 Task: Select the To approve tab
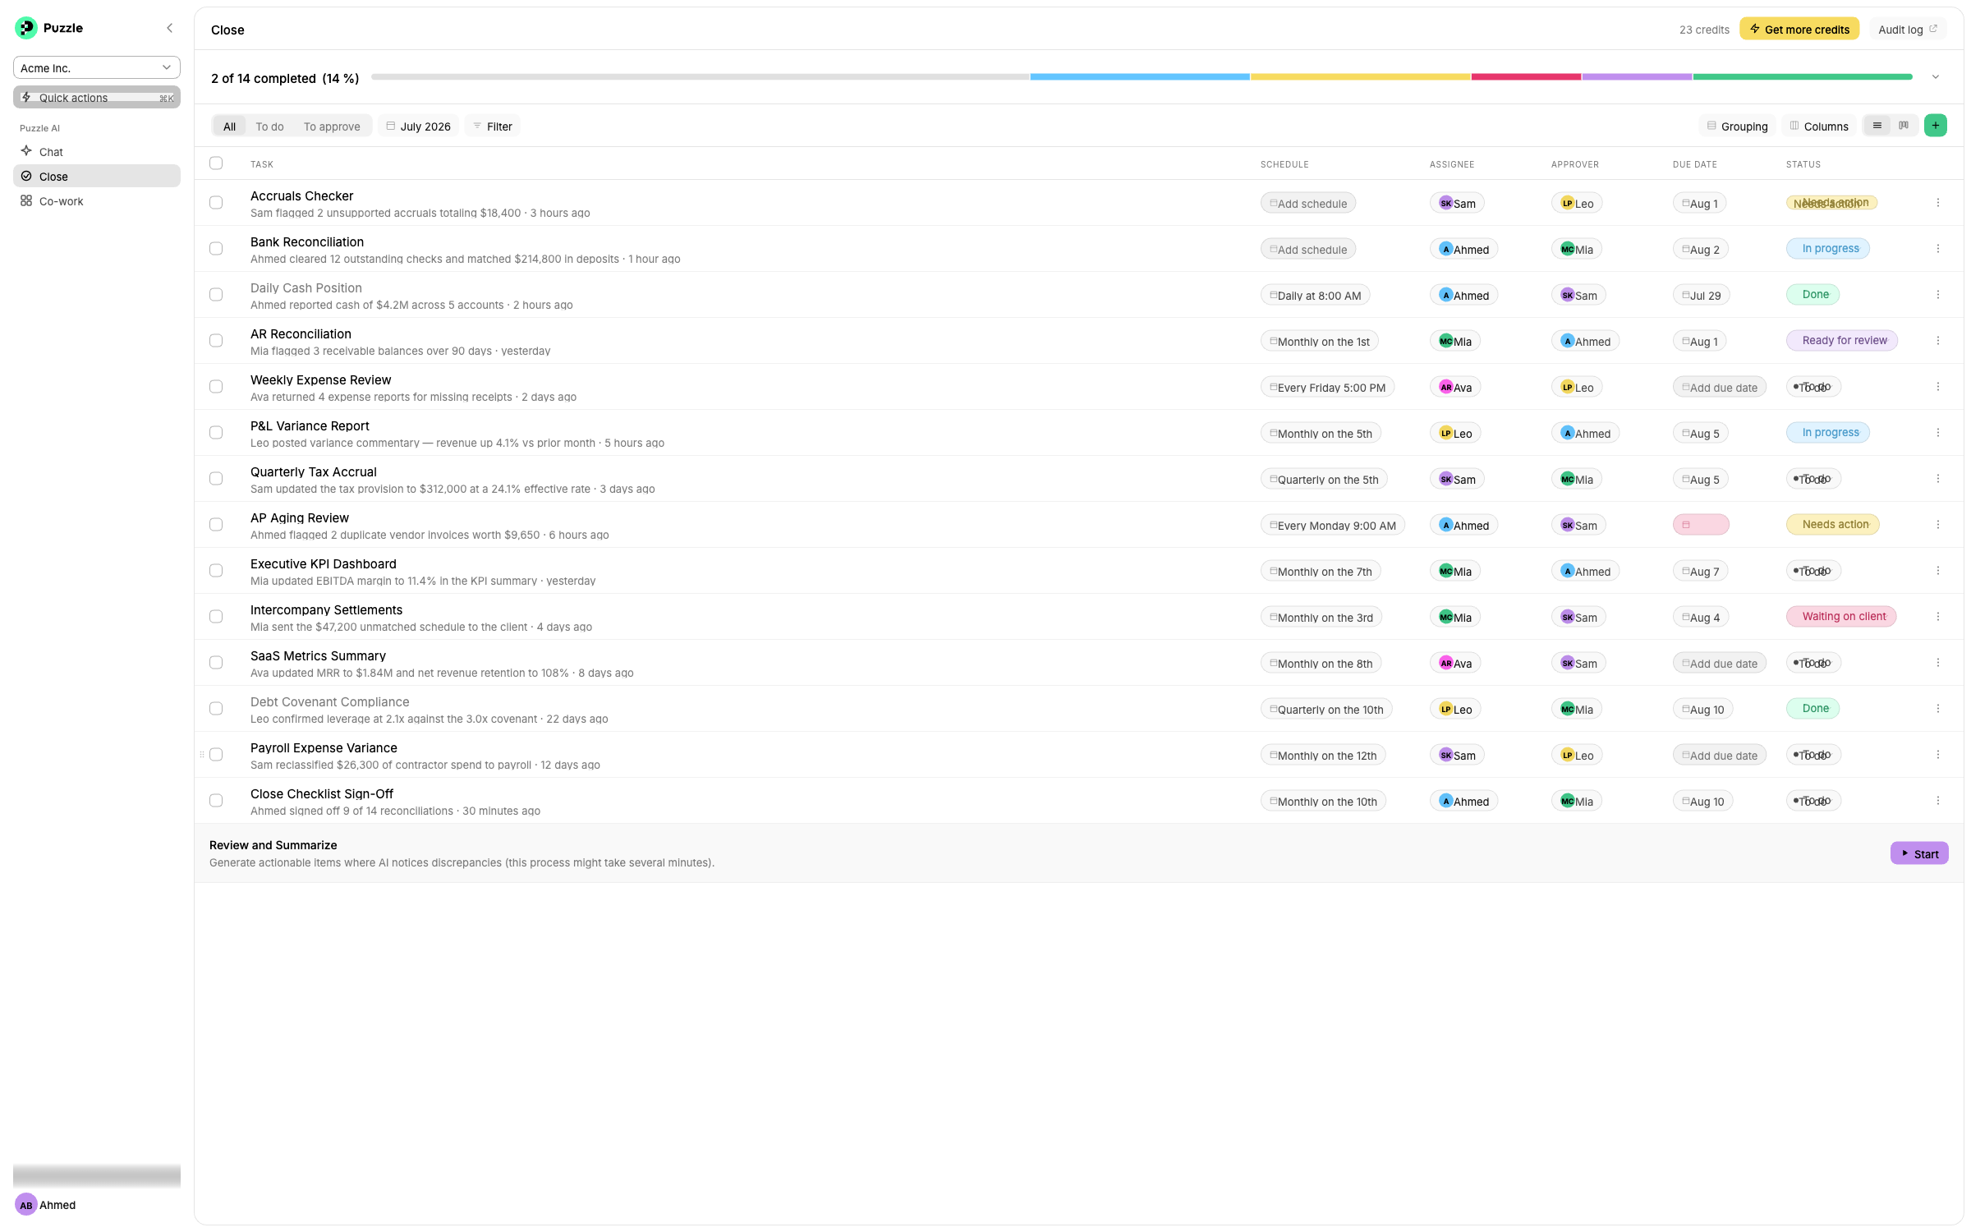(x=332, y=126)
